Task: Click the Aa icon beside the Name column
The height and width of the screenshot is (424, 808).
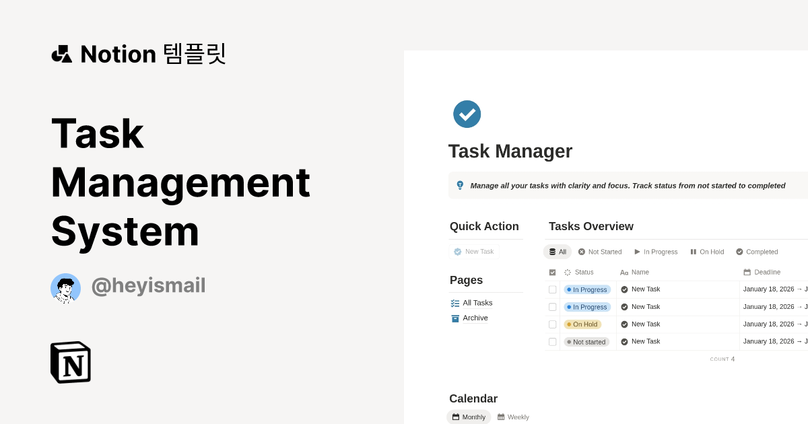Action: [x=624, y=272]
